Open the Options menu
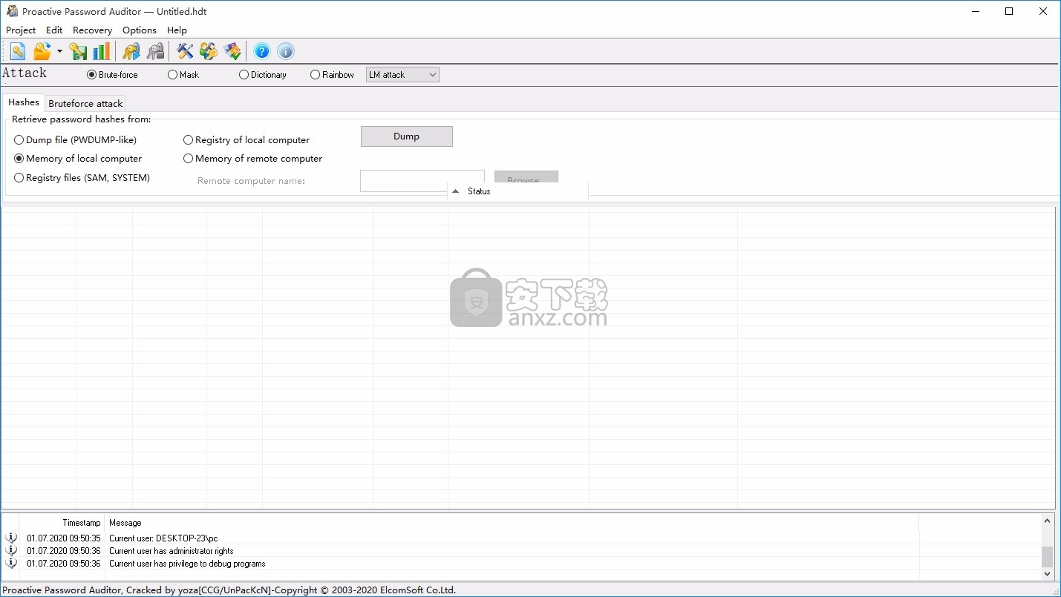 pyautogui.click(x=140, y=30)
